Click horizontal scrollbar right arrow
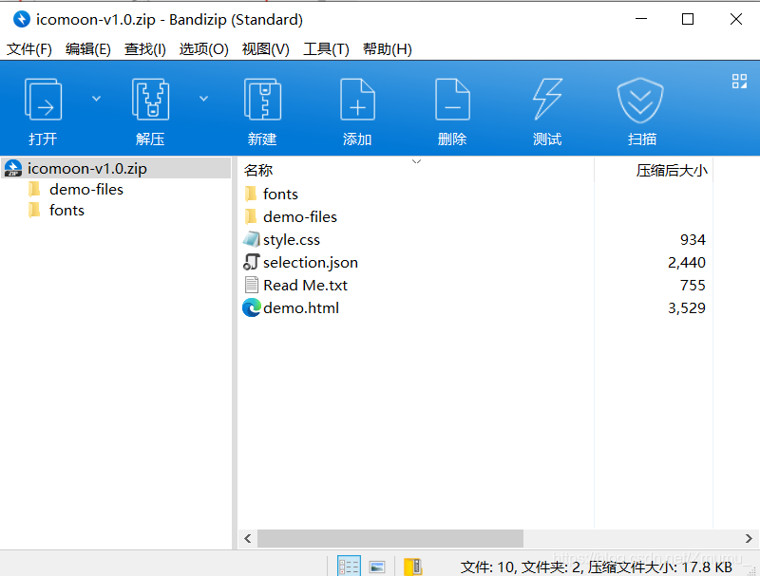 click(x=749, y=538)
